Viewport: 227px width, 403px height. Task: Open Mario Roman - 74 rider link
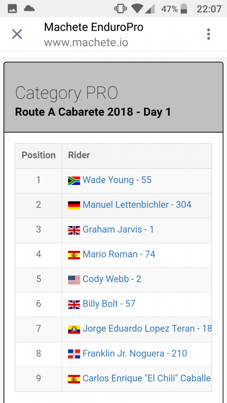pyautogui.click(x=119, y=254)
